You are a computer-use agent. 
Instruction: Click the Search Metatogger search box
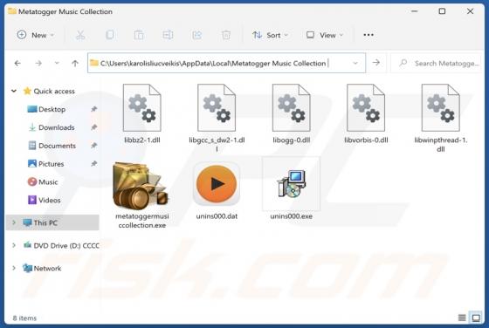pyautogui.click(x=436, y=63)
